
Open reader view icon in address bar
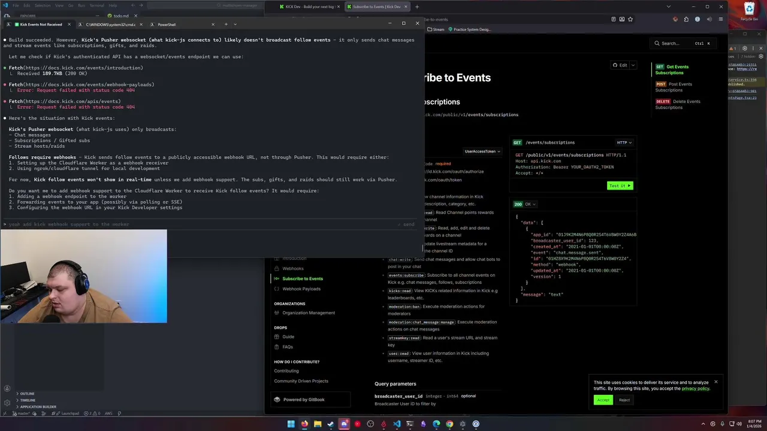coord(614,19)
